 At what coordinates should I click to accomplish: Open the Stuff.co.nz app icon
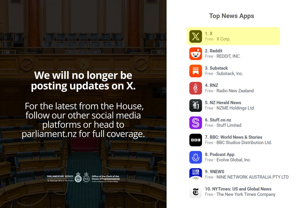click(196, 123)
